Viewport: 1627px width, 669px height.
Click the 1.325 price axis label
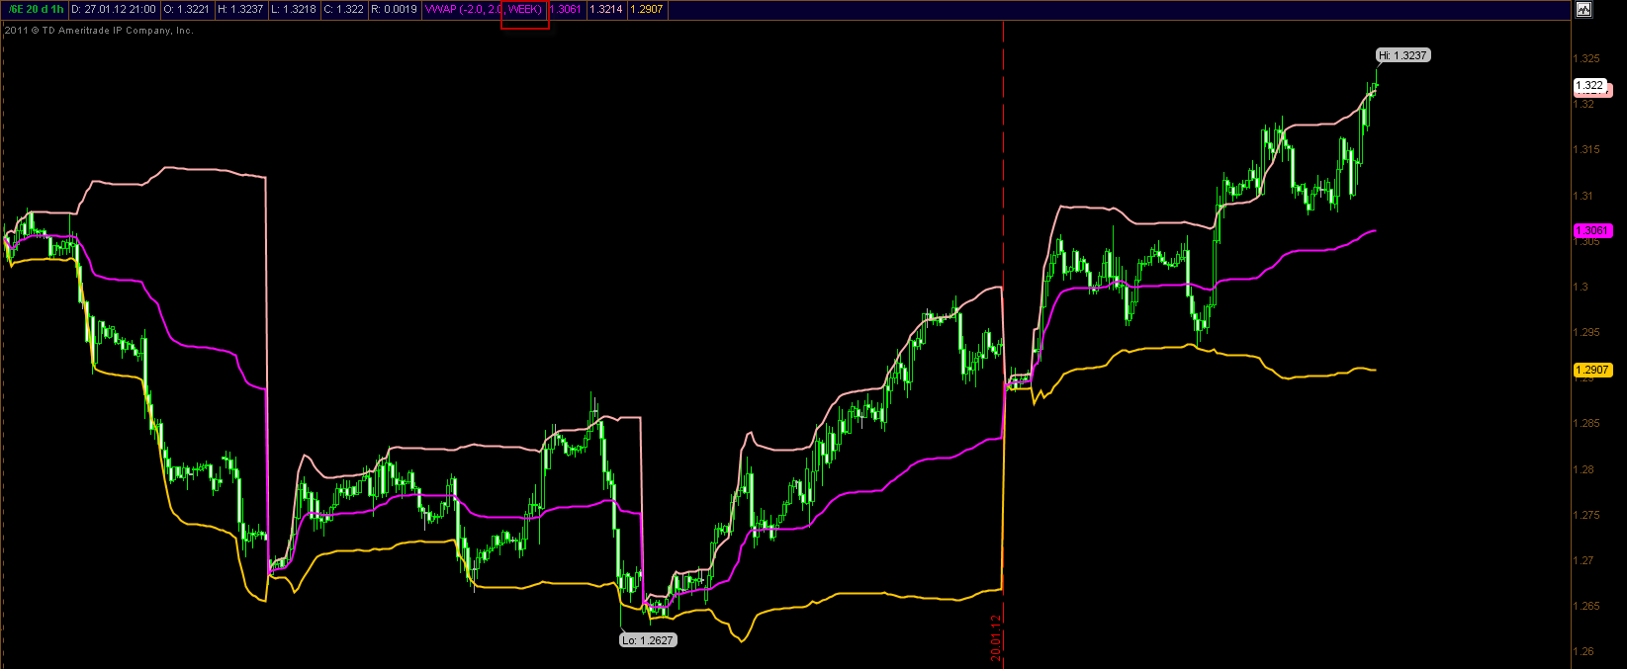pos(1586,58)
